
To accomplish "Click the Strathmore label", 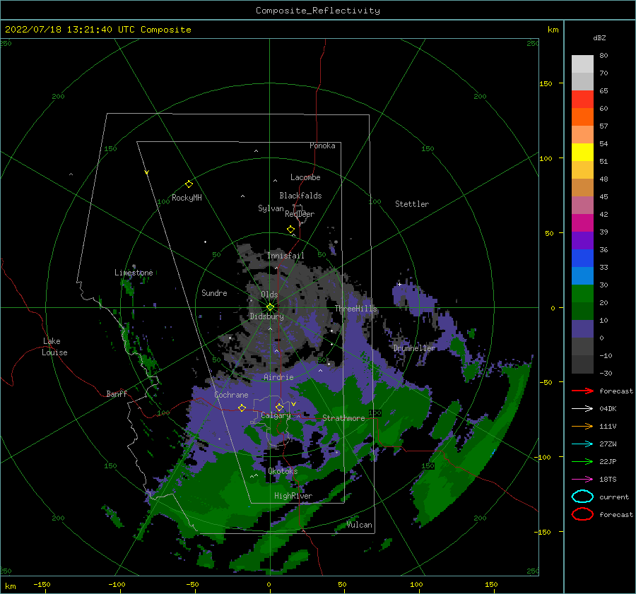I will (x=343, y=418).
